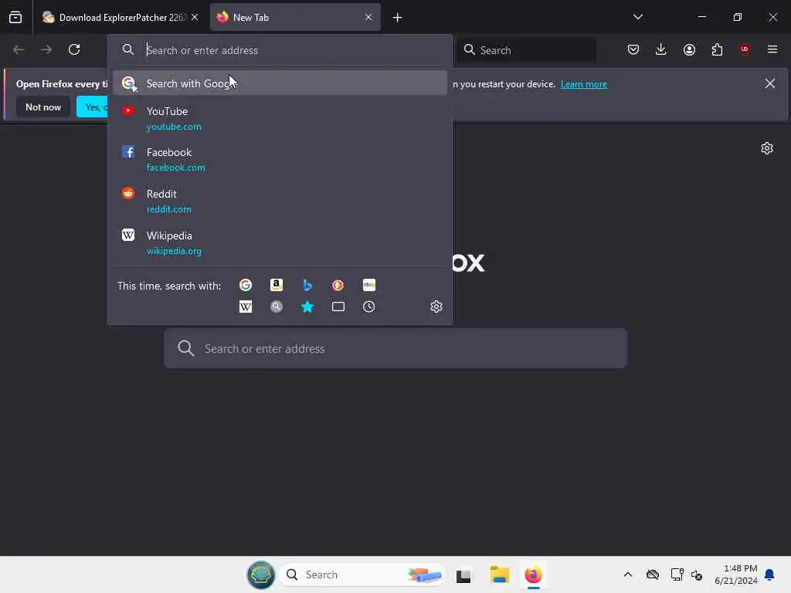Open the Downloads panel
Image resolution: width=791 pixels, height=593 pixels.
point(661,49)
